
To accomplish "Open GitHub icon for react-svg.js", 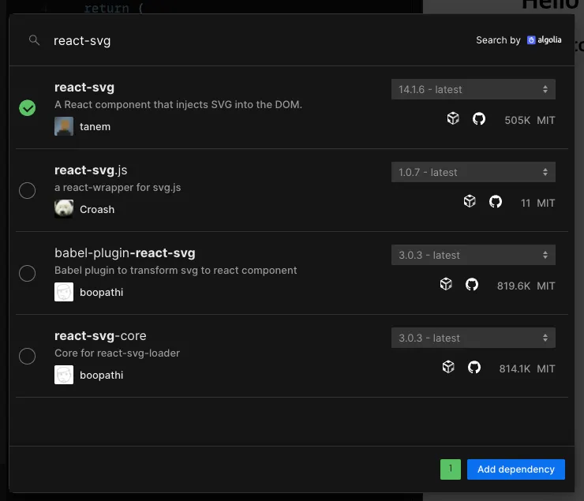I will tap(496, 202).
